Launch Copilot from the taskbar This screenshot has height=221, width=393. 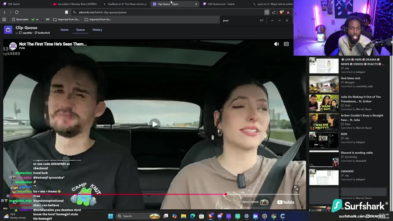tap(175, 216)
